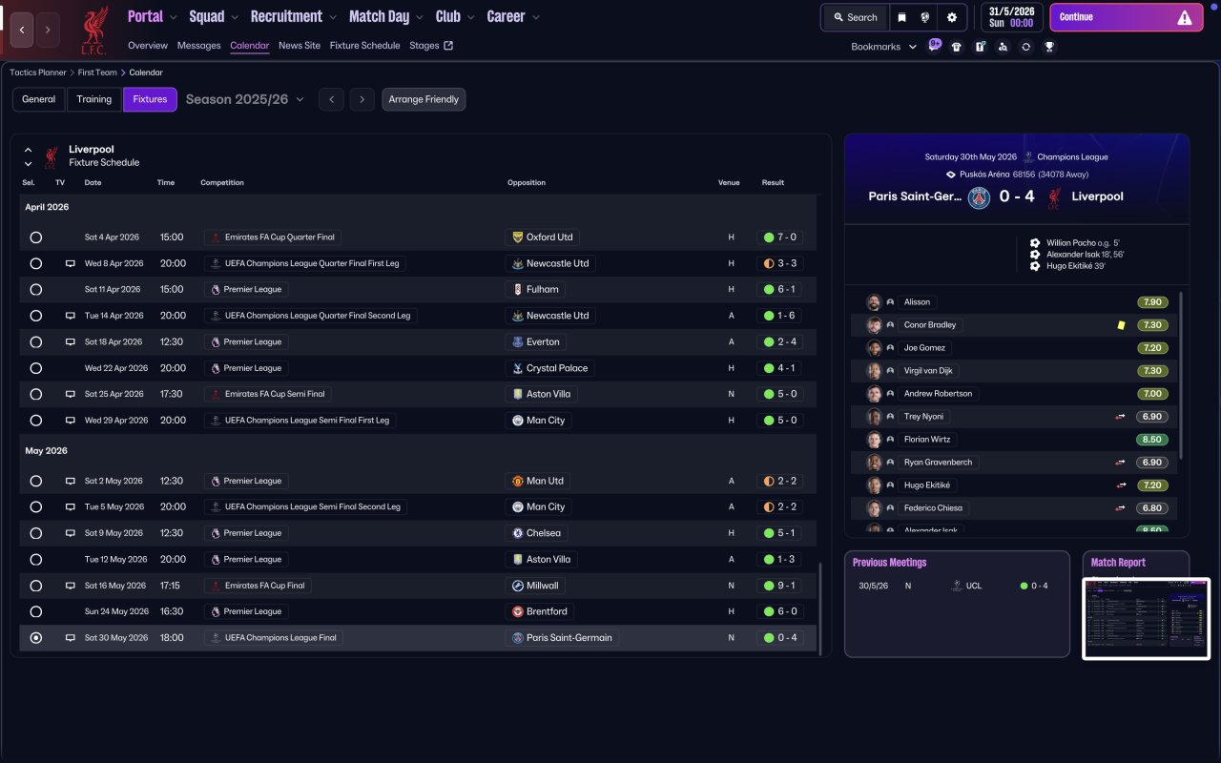Go to the next season arrow
The width and height of the screenshot is (1221, 763).
click(362, 99)
